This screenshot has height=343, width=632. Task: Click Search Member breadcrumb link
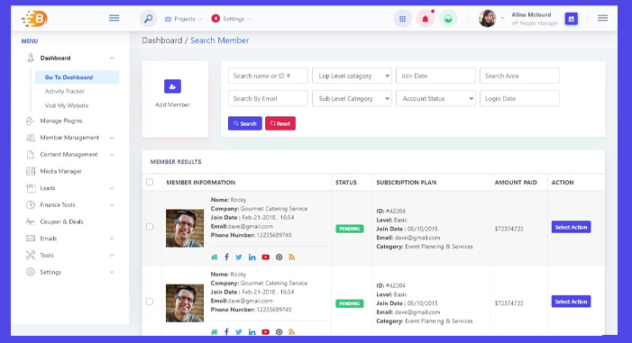[220, 41]
